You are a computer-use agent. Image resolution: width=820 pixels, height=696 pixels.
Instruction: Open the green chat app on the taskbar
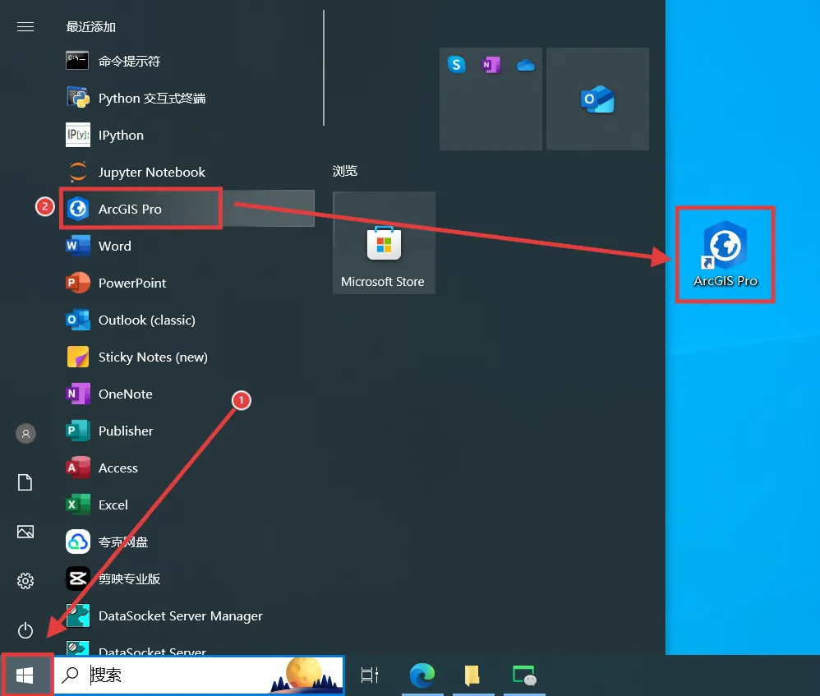point(524,675)
